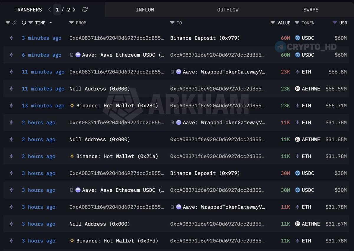Switch to the INFLOW tab
Screen dimensions: 354x251
coord(145,10)
